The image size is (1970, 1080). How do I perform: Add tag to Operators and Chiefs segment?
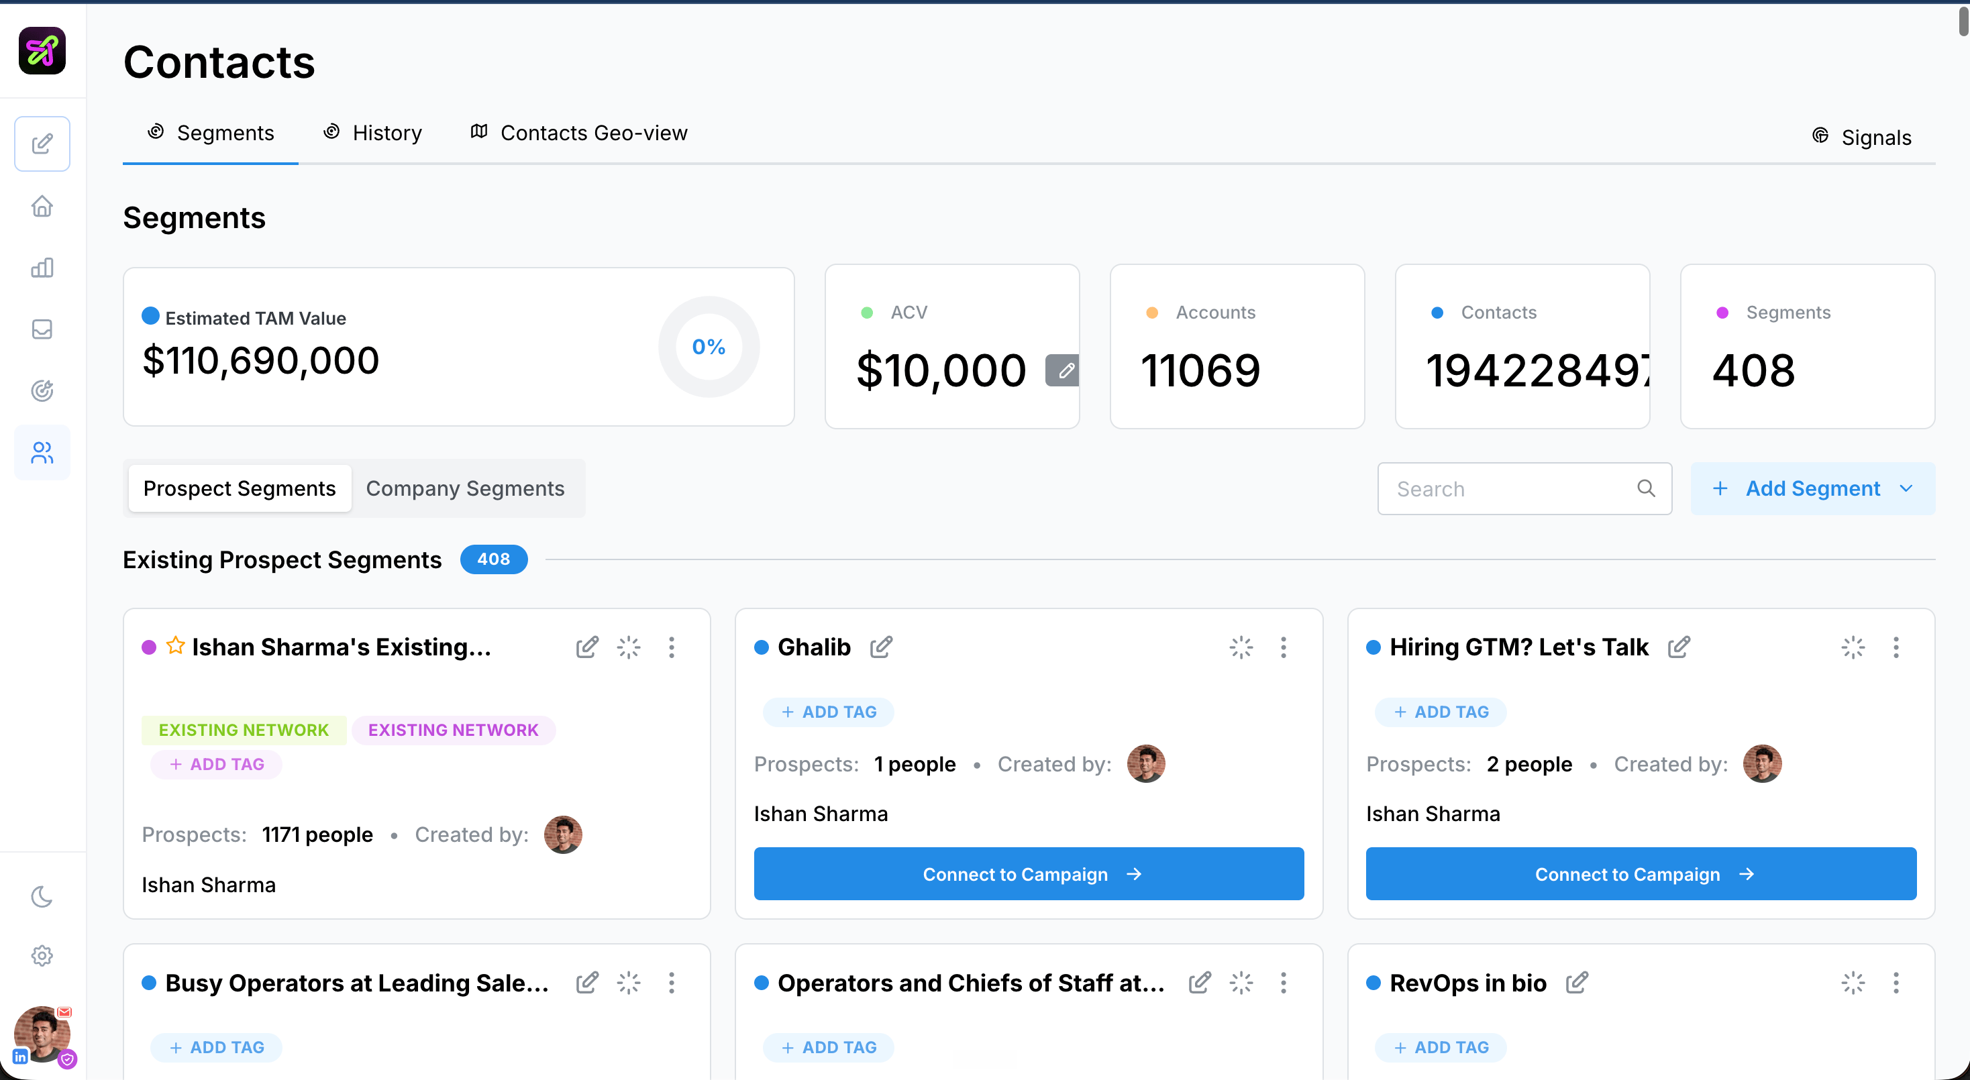(828, 1047)
